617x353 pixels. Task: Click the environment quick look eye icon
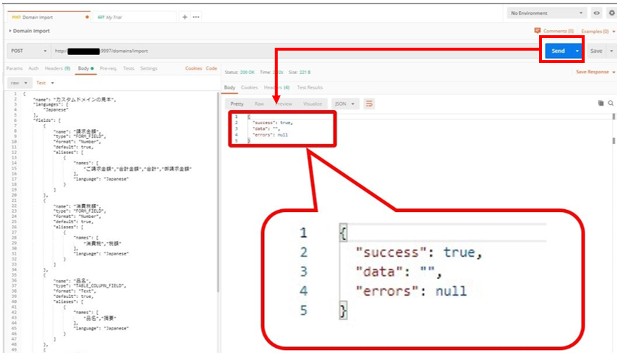point(596,13)
